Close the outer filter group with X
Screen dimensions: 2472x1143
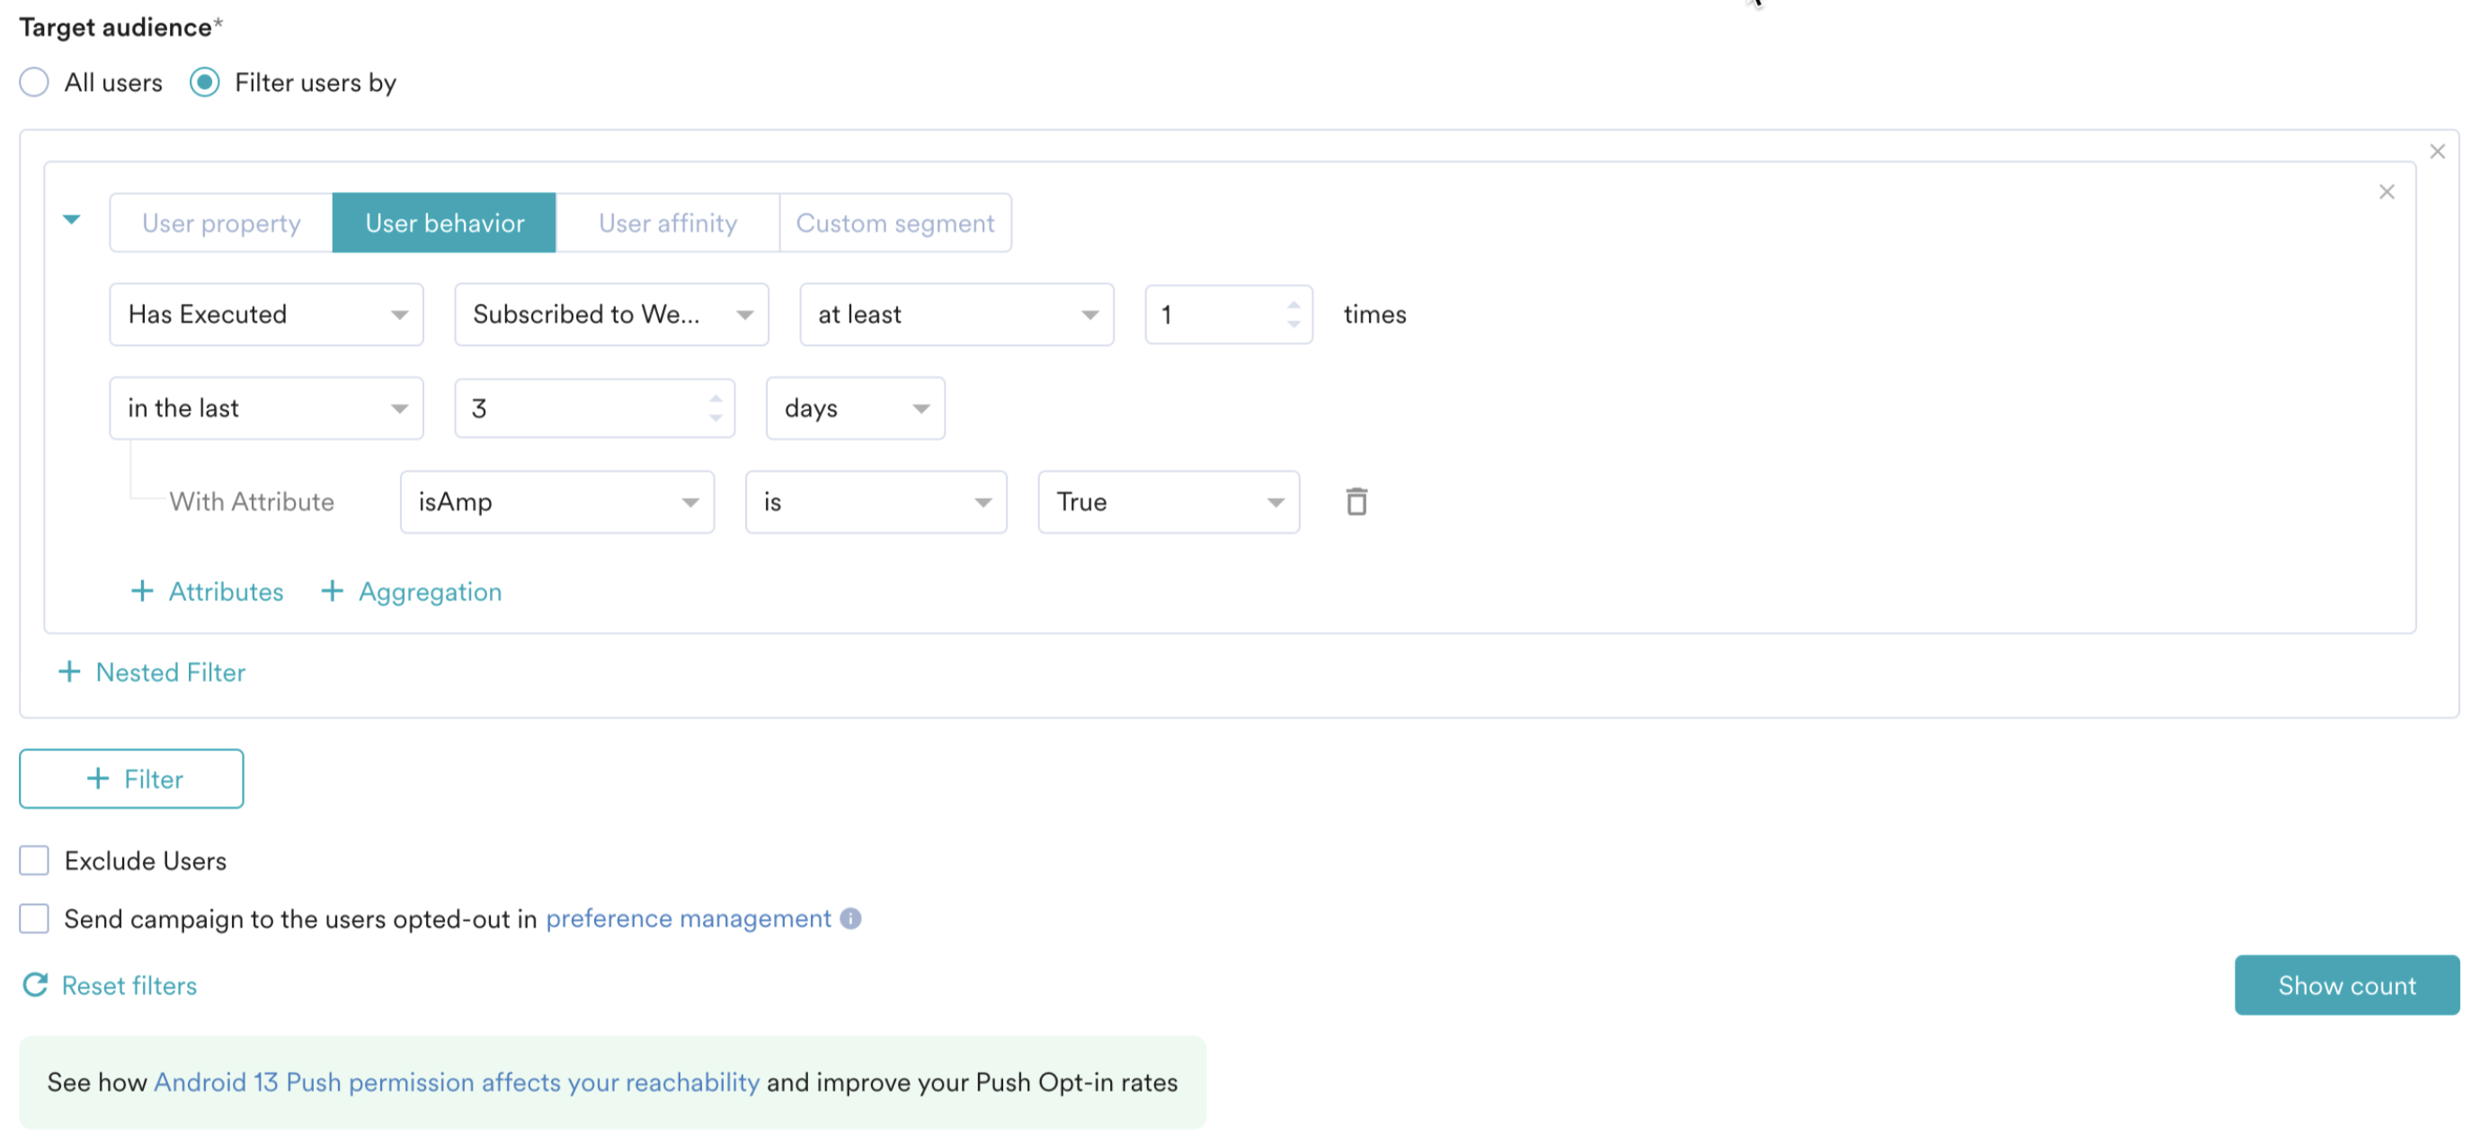[2437, 152]
